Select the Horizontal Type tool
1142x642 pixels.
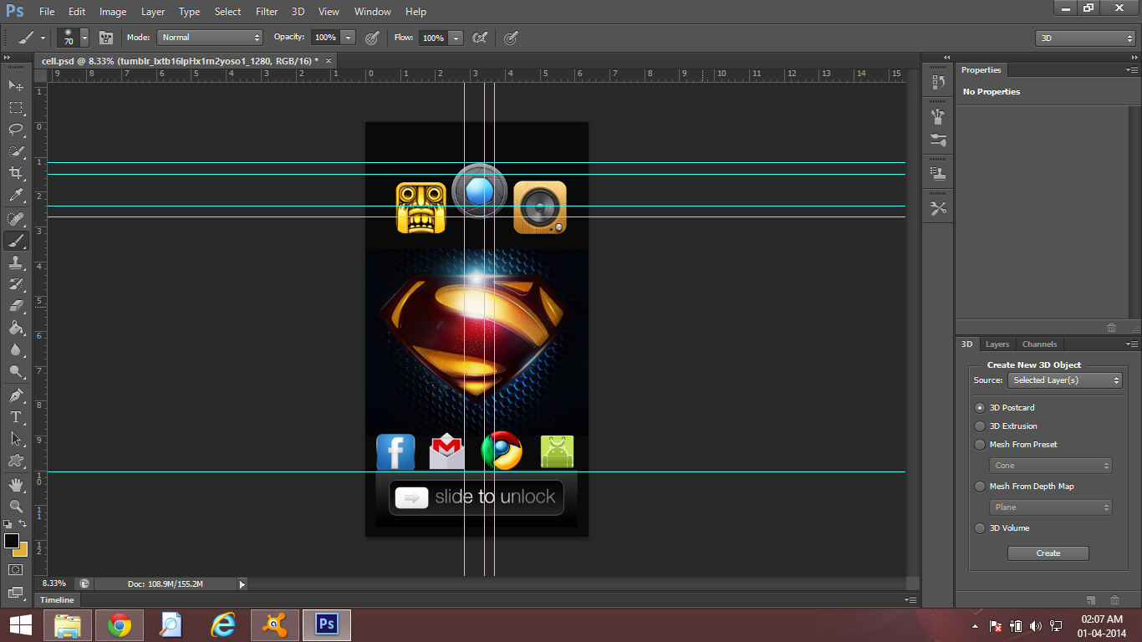(16, 417)
